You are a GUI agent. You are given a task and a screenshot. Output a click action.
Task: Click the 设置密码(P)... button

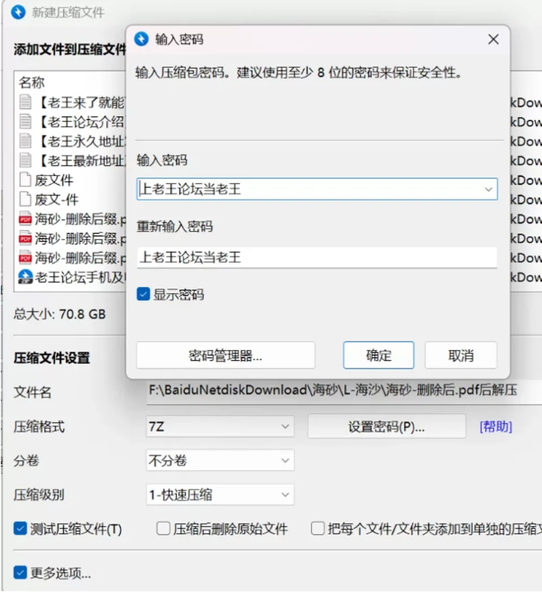(x=387, y=426)
